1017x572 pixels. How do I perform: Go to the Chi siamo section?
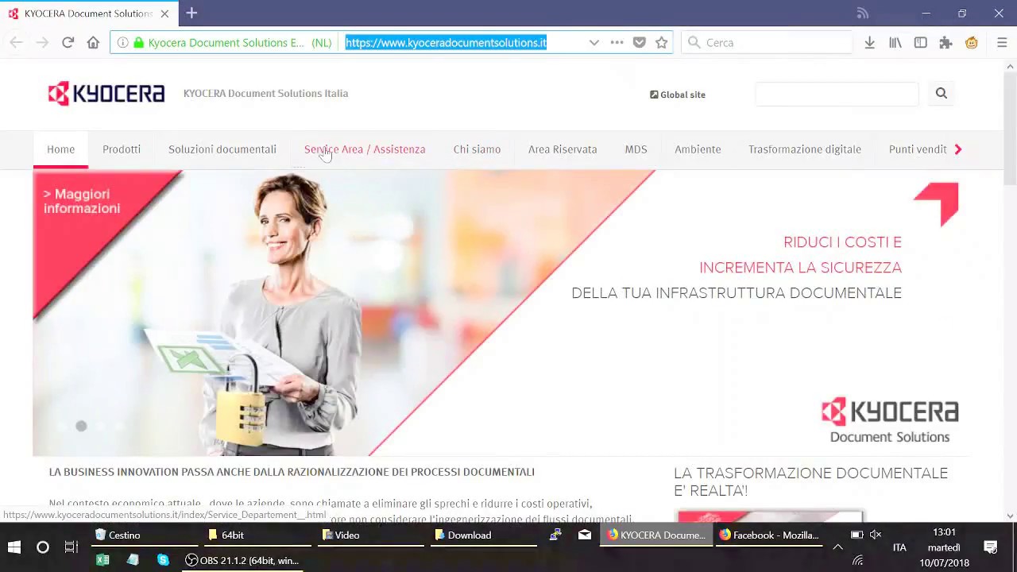477,149
